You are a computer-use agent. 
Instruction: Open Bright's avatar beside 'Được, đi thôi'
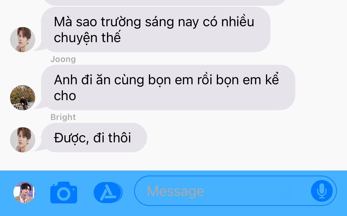[23, 140]
